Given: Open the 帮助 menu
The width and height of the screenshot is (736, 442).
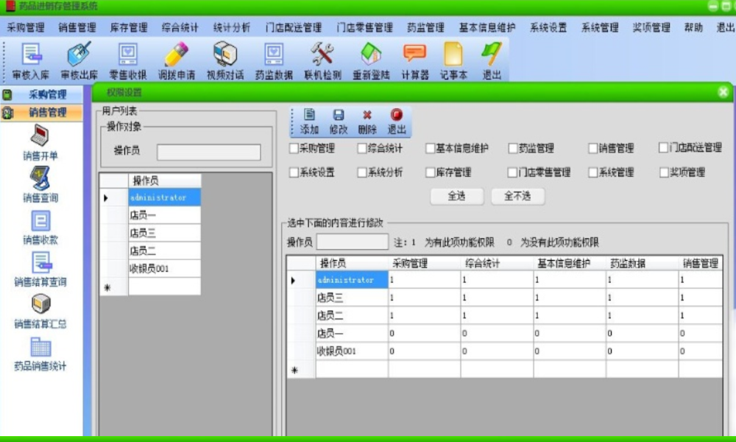Looking at the screenshot, I should 693,28.
